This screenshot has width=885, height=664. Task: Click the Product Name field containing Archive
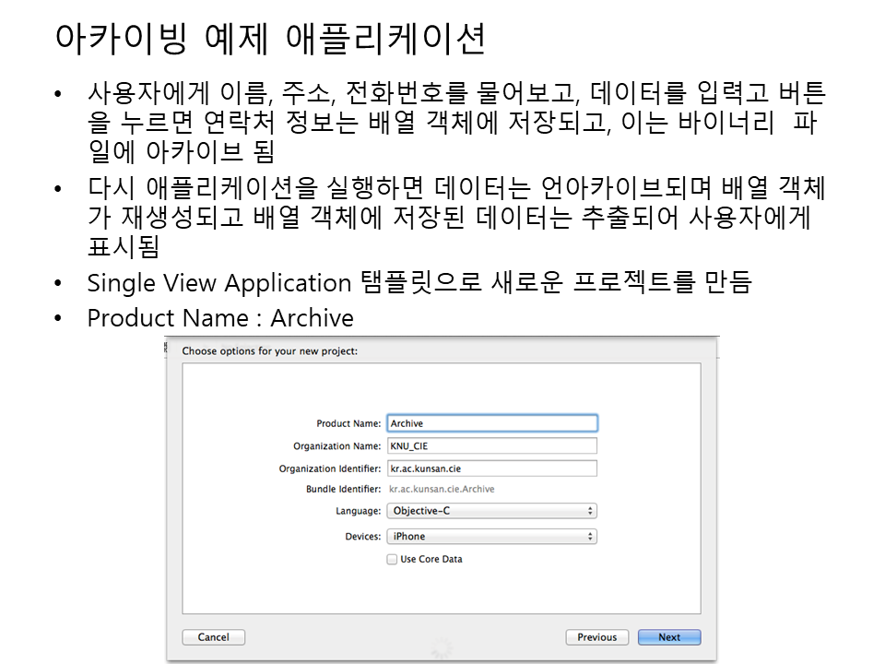(x=492, y=423)
